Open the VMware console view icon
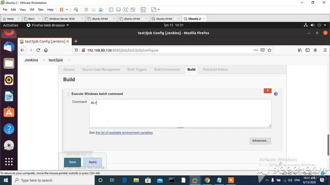Screen dimensions: 330x185 tap(143, 10)
